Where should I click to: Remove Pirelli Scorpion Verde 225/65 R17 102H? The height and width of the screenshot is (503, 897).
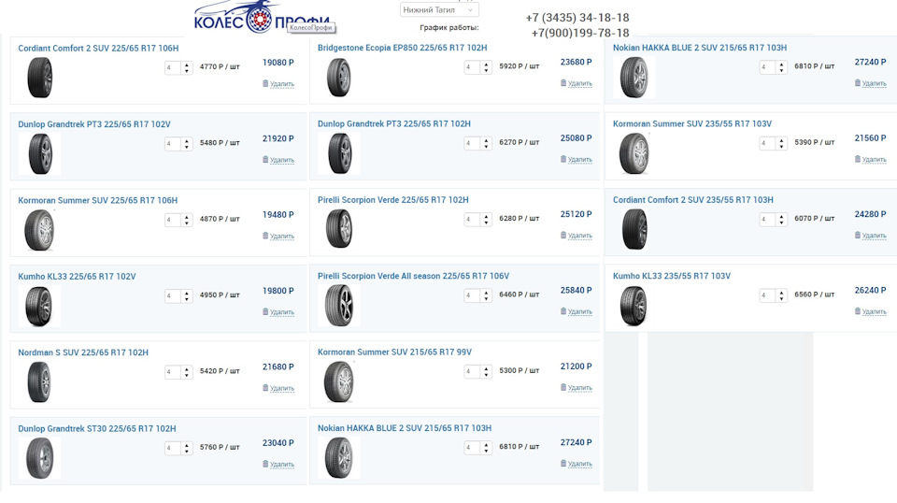pyautogui.click(x=577, y=236)
